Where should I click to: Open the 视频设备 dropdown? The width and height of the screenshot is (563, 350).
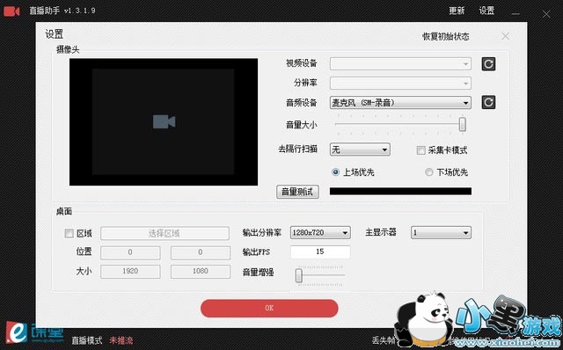(400, 64)
